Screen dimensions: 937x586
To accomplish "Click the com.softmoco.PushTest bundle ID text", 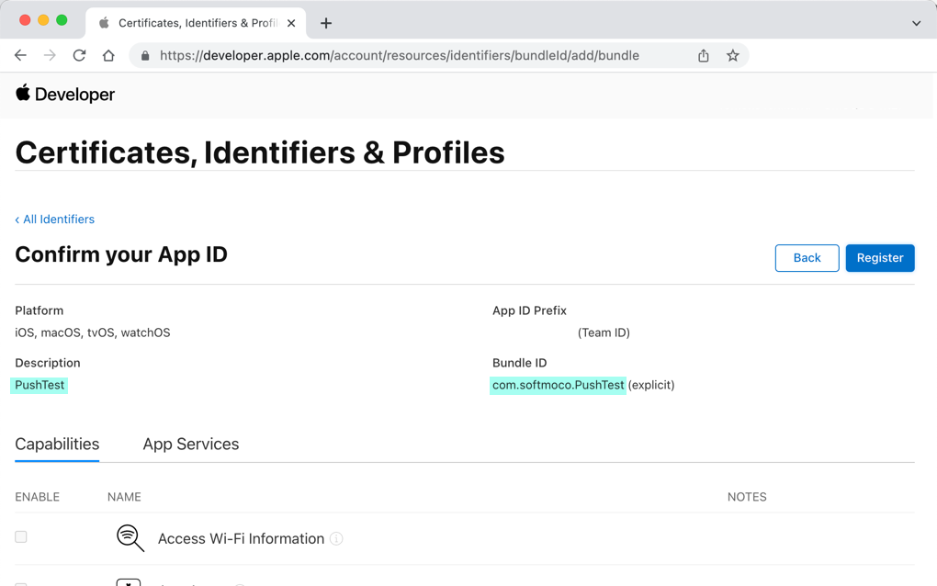I will pos(558,385).
